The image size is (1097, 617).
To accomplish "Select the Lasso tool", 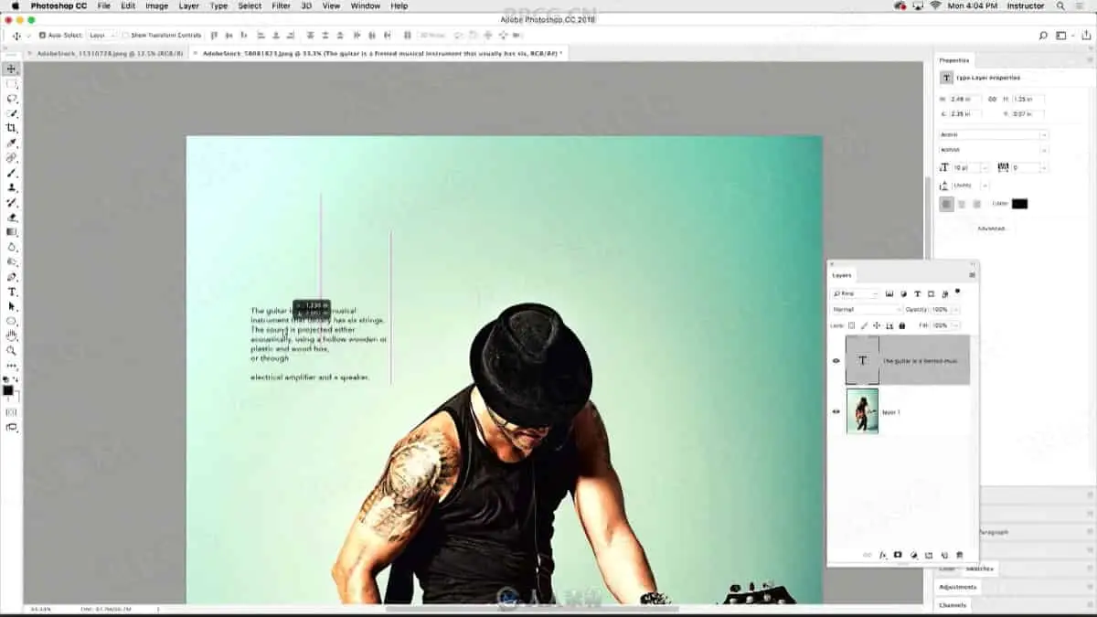I will click(12, 98).
